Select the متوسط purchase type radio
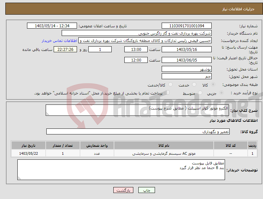263x199 pixels. tap(200, 93)
